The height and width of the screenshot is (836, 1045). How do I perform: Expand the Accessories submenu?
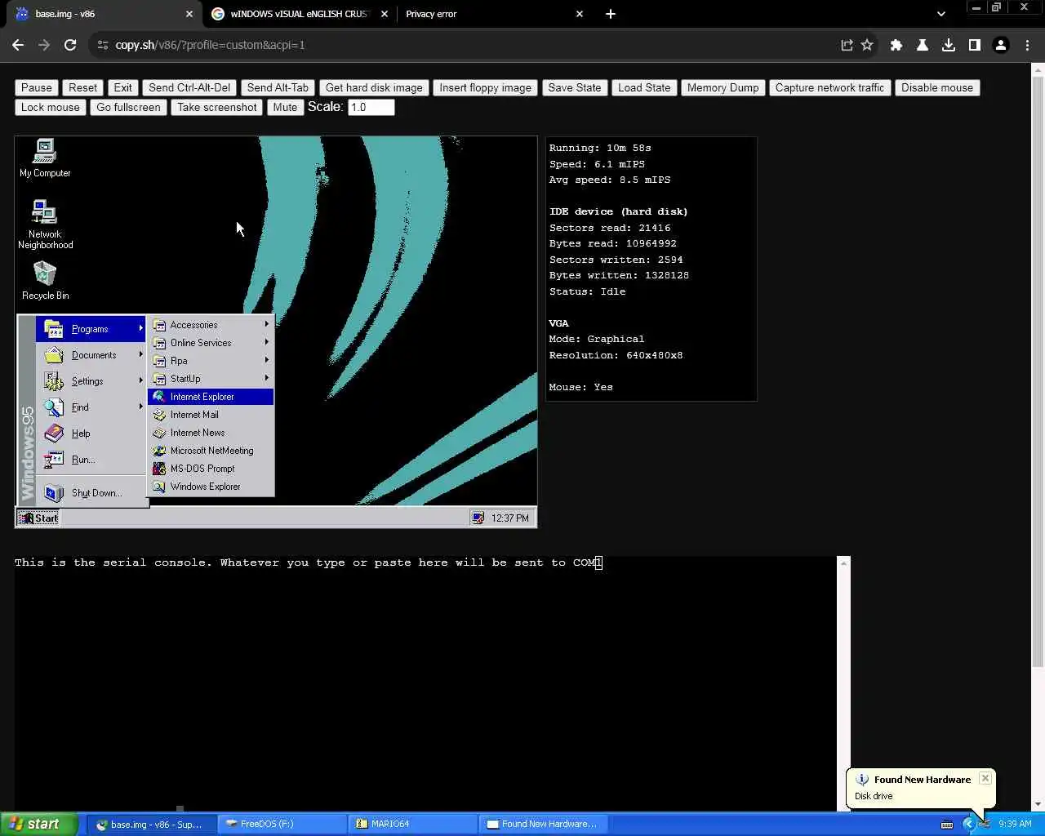click(211, 325)
